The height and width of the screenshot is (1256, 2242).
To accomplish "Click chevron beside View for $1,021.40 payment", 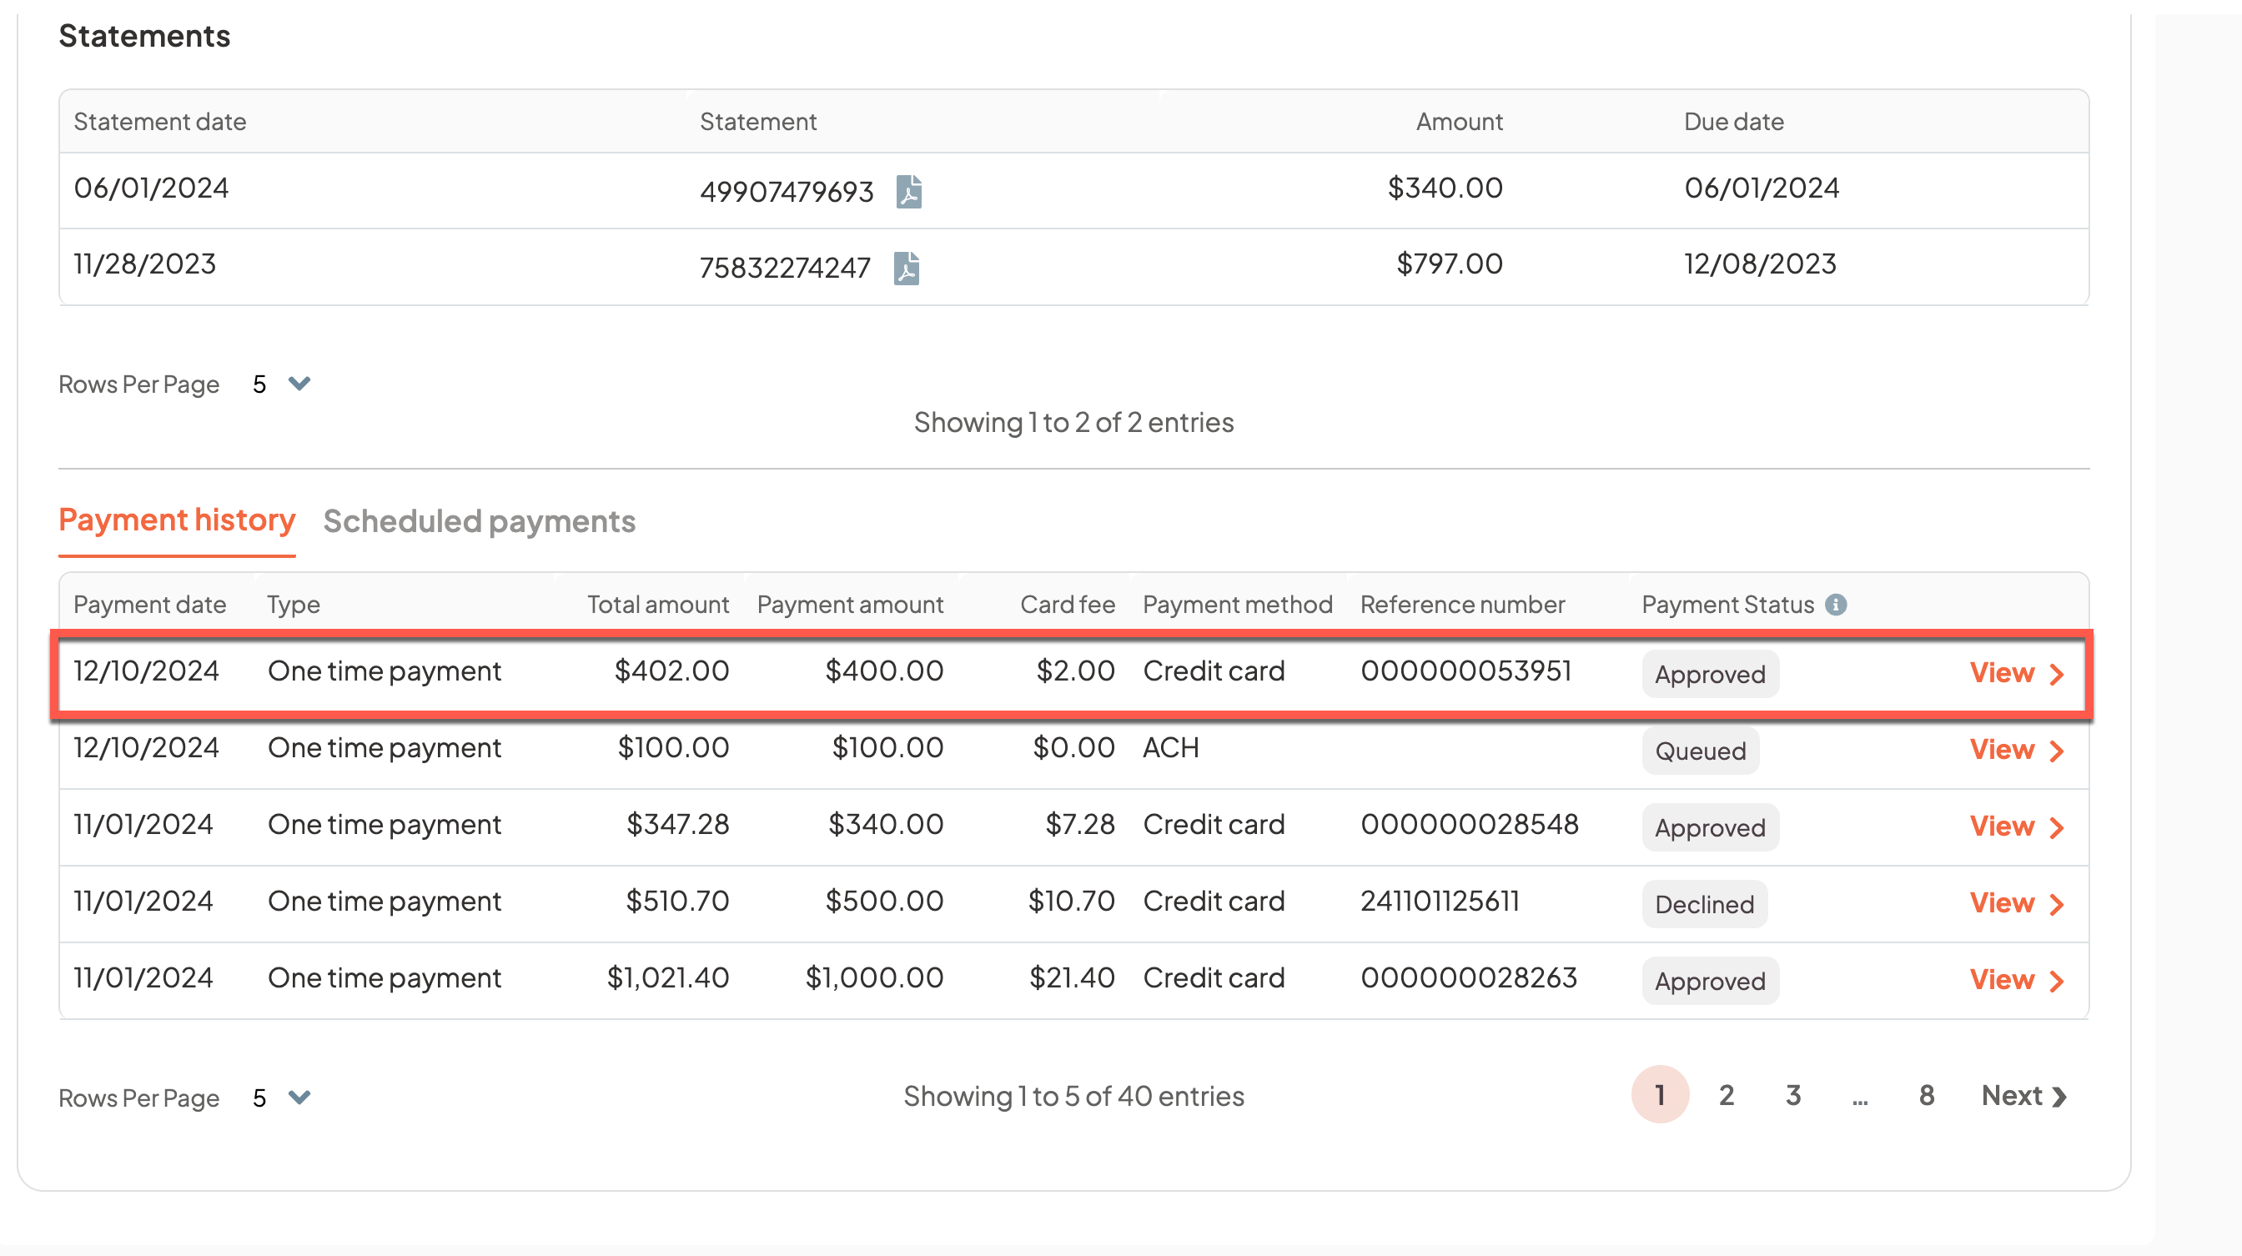I will click(2057, 980).
